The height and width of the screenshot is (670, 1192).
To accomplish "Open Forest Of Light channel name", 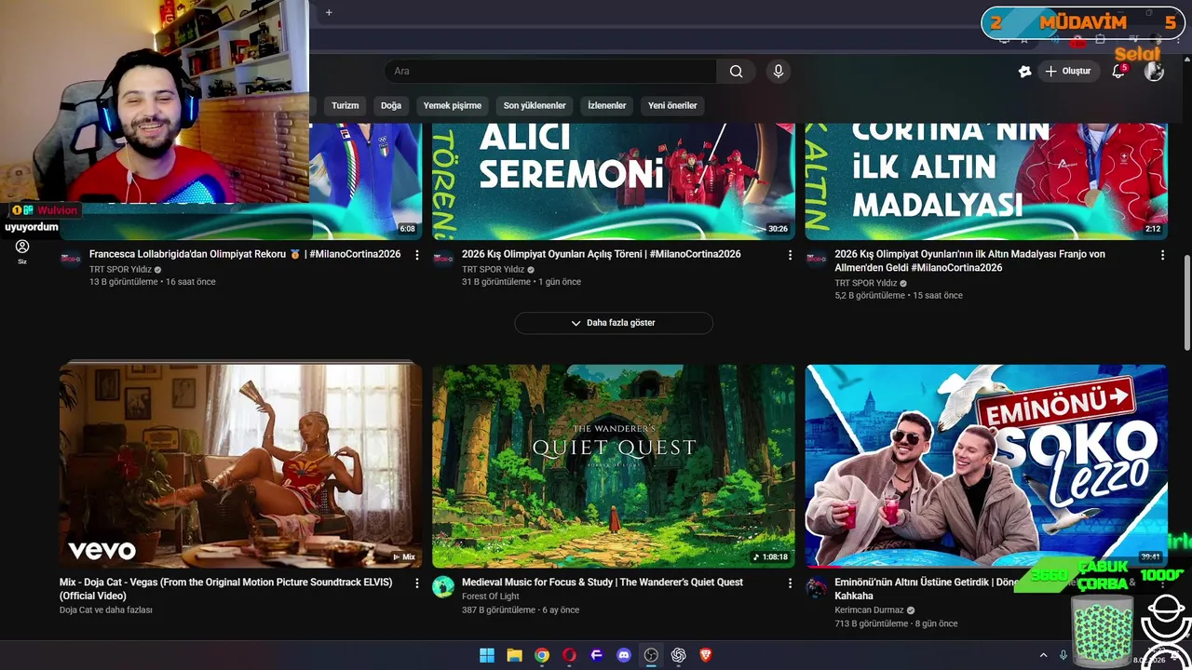I will pyautogui.click(x=491, y=596).
